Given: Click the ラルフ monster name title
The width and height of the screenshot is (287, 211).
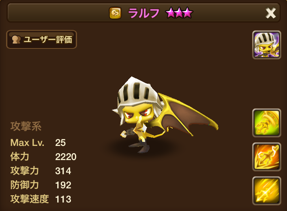Looking at the screenshot, I should [x=143, y=13].
